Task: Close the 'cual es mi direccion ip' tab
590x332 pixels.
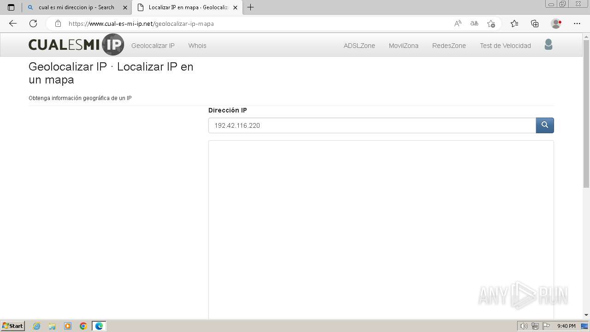Action: pos(125,7)
